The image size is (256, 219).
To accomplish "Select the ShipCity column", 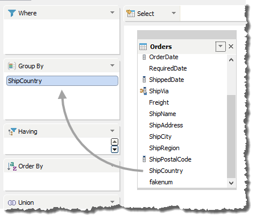I will [x=160, y=137].
